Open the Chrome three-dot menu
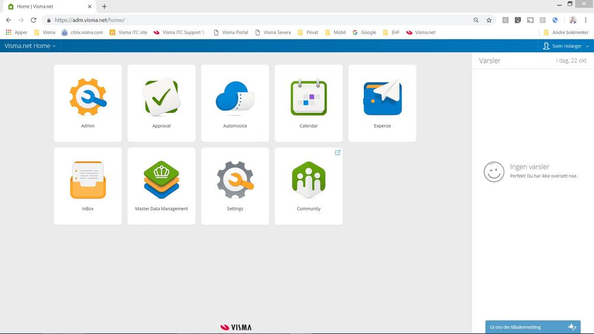The width and height of the screenshot is (594, 334). pyautogui.click(x=586, y=20)
